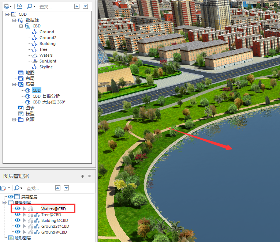Go to next layer search result arrow
This screenshot has height=242, width=280.
tap(66, 188)
